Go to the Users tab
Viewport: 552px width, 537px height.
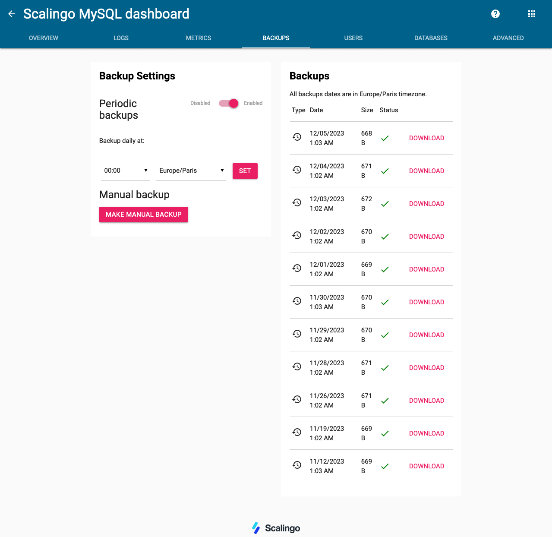353,38
